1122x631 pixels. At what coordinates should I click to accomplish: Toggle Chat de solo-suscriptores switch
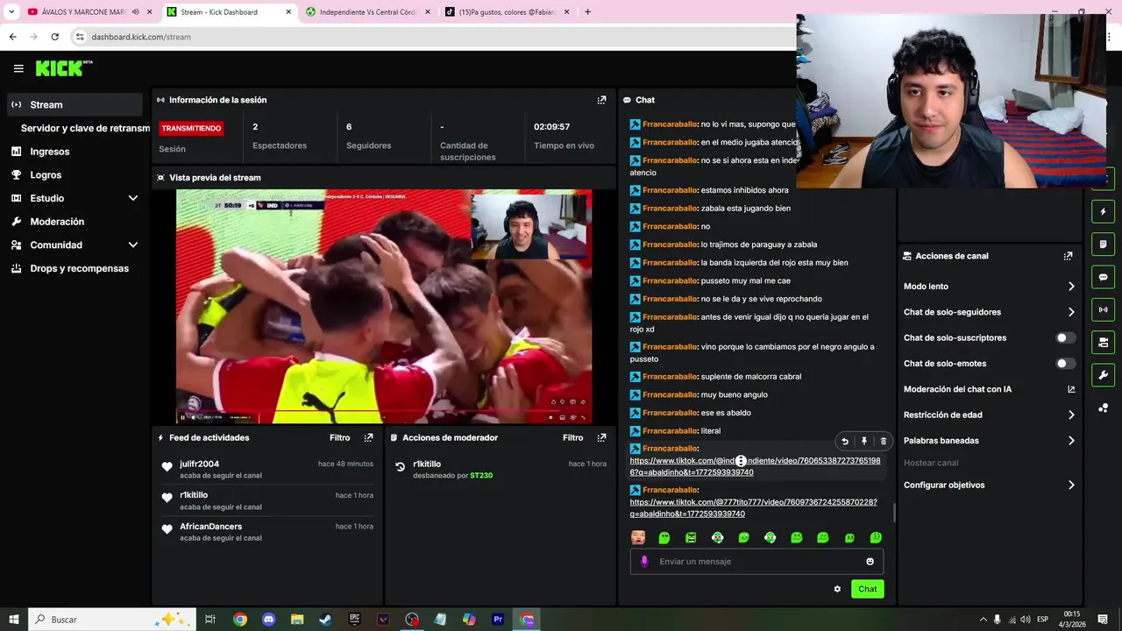[x=1065, y=337]
